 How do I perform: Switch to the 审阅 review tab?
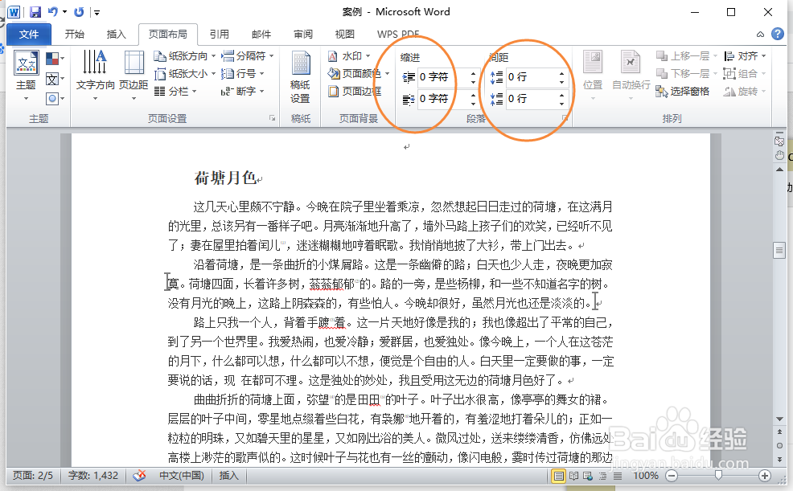coord(303,35)
